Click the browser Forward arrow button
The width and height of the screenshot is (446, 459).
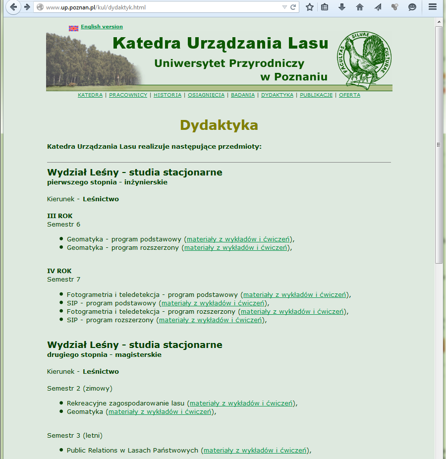pos(27,7)
